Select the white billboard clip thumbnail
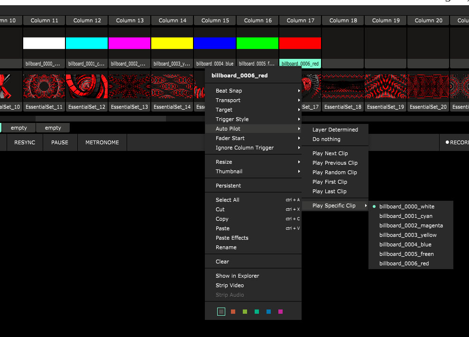This screenshot has height=337, width=469. click(44, 43)
